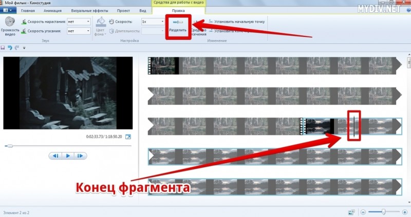Image resolution: width=411 pixels, height=217 pixels.
Task: Click the Скорость угасания label
Action: click(44, 31)
